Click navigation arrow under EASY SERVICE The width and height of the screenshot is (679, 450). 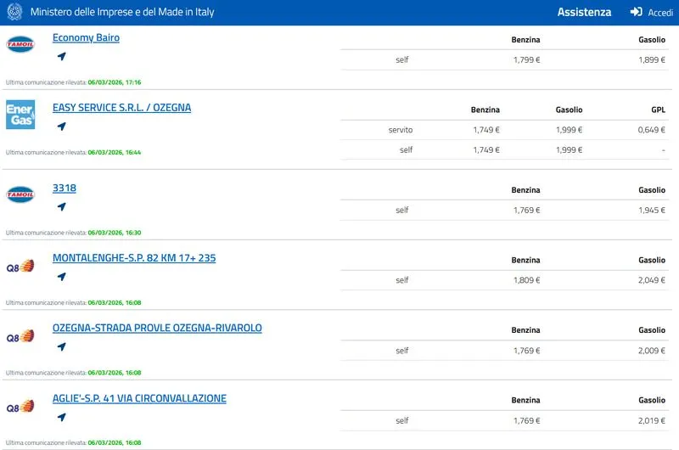click(x=61, y=127)
